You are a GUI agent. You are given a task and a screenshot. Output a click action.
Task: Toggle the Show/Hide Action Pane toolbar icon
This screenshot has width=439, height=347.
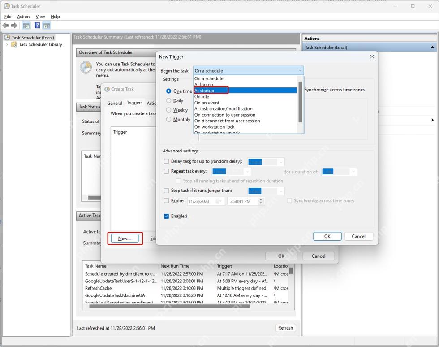(x=47, y=26)
